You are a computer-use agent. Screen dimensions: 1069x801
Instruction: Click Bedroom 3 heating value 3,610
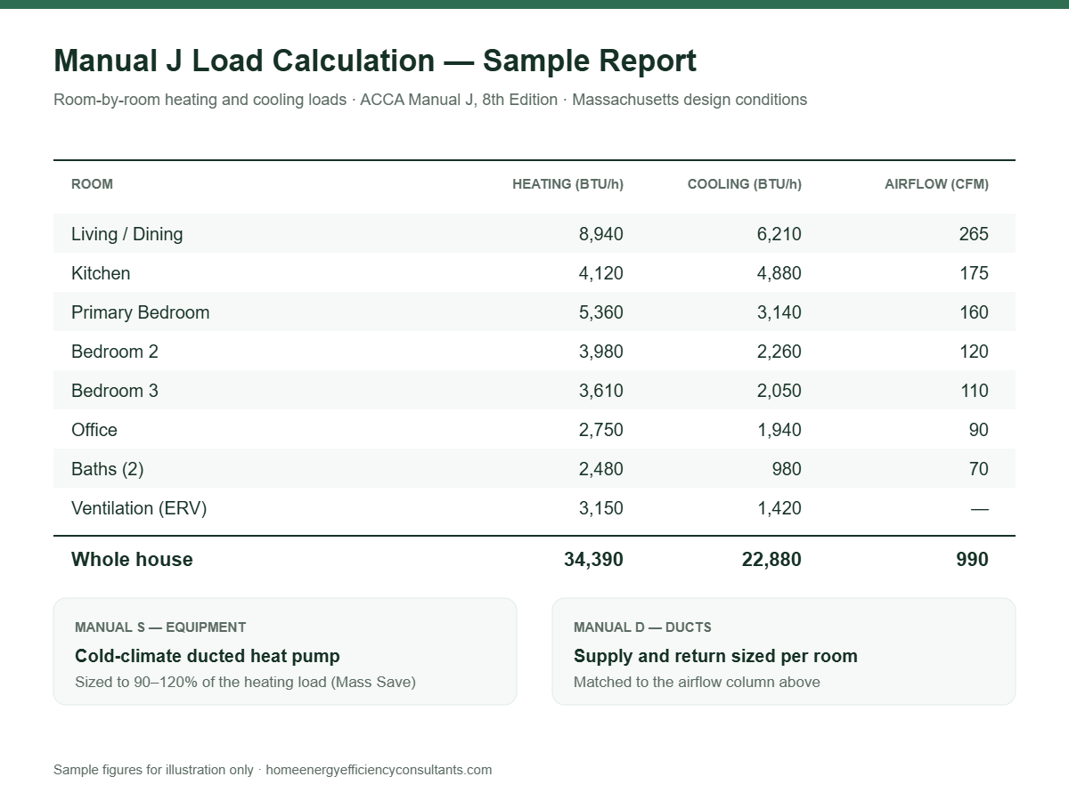[601, 391]
